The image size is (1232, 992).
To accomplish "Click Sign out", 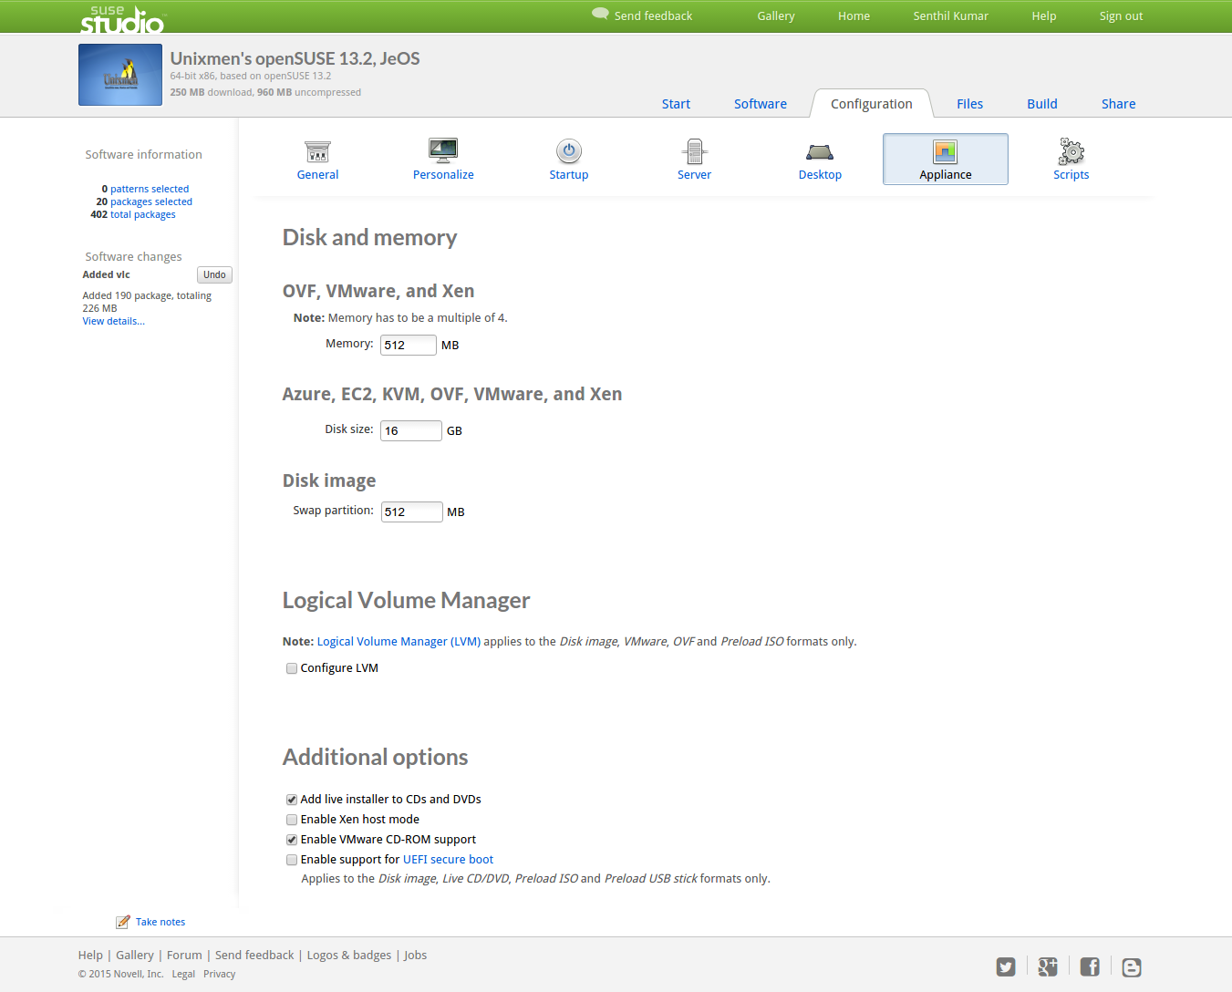I will pyautogui.click(x=1121, y=15).
